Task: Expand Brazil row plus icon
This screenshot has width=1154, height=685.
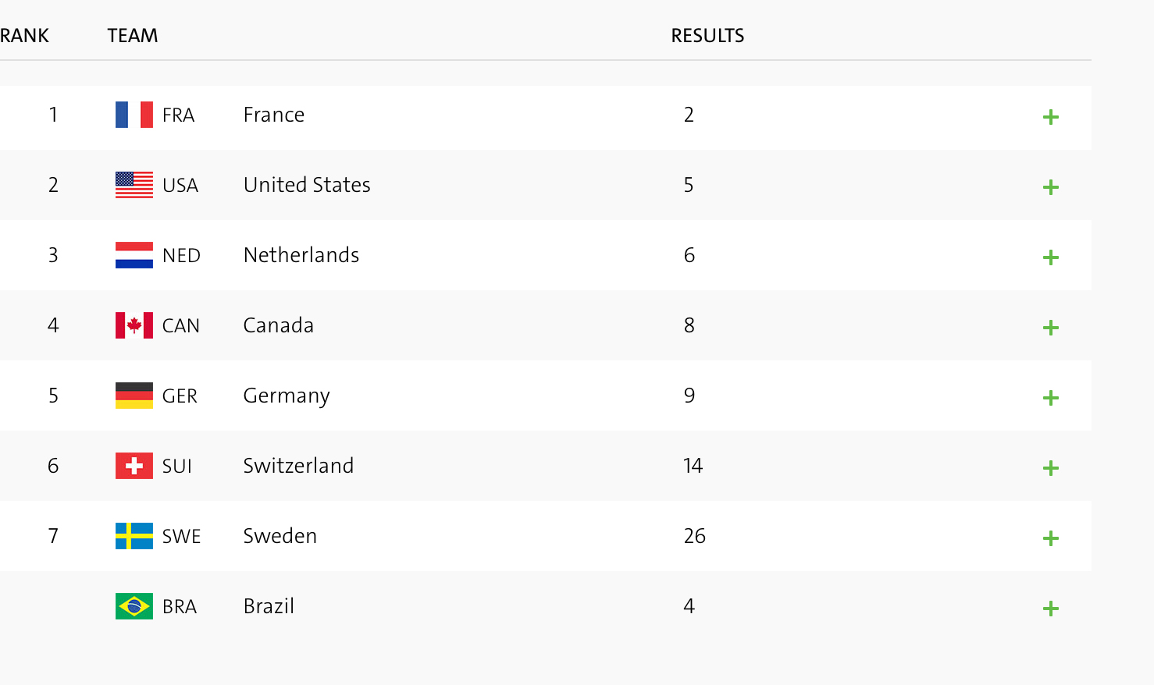Action: (x=1051, y=609)
